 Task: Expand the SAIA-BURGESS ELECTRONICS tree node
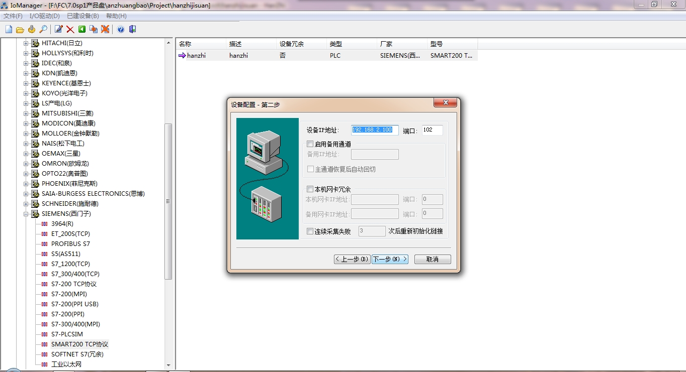pos(26,194)
